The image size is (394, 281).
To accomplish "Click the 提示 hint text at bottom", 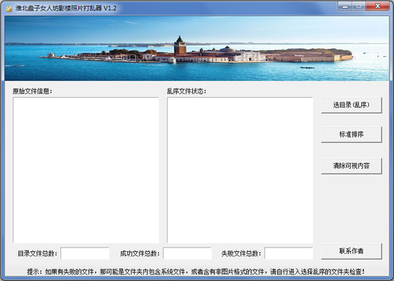I will 196,271.
